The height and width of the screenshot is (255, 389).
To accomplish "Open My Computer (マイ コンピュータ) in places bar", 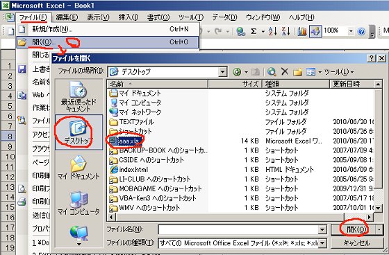I will (x=78, y=203).
